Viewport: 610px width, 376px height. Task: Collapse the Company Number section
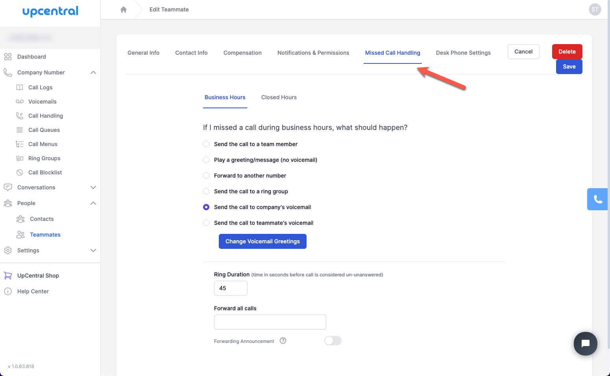coord(93,72)
